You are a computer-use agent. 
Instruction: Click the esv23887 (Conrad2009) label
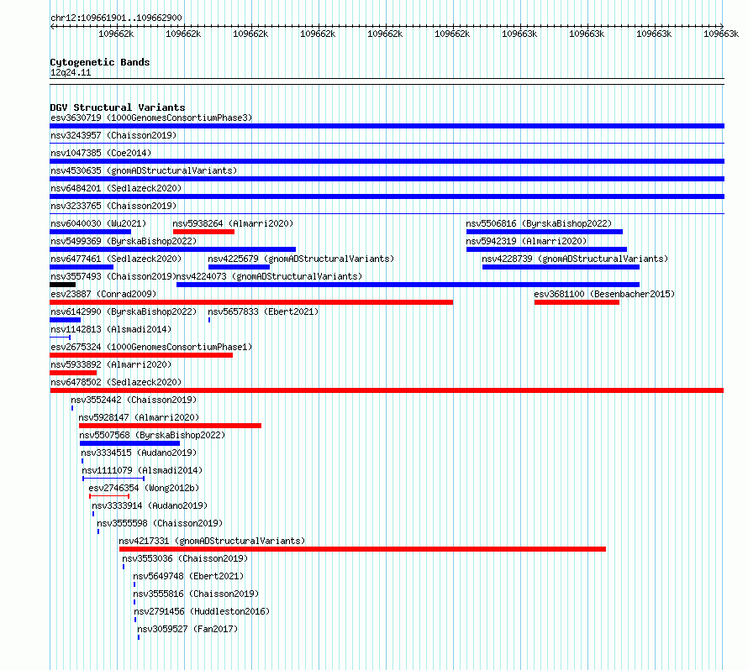tap(103, 294)
